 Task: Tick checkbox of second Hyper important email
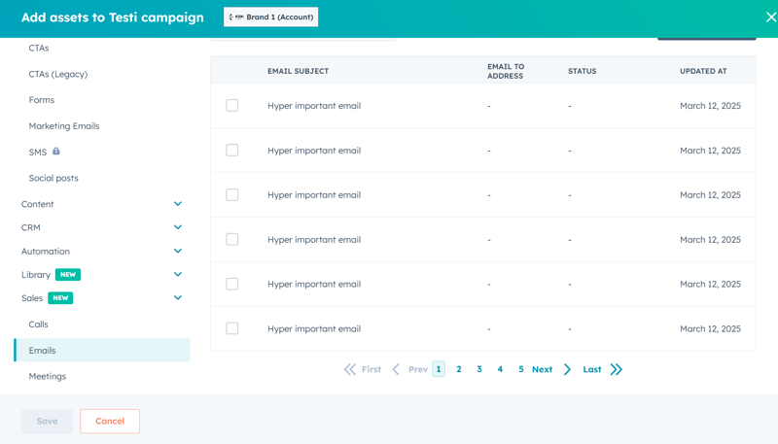pos(232,151)
